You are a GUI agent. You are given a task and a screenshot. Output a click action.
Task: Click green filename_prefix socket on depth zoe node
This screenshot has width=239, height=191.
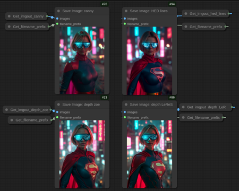tap(57, 117)
